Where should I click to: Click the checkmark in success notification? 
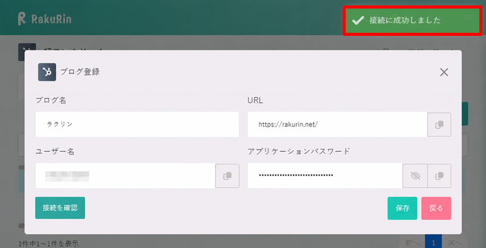pos(358,21)
